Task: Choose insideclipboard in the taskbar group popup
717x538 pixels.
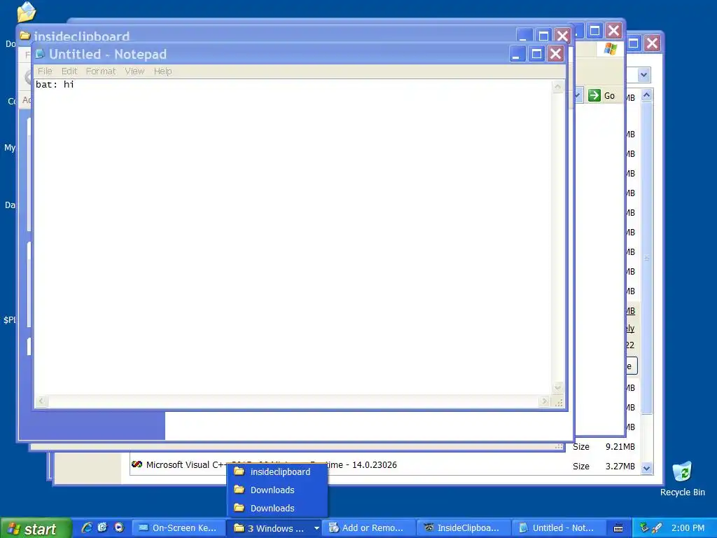Action: click(277, 471)
